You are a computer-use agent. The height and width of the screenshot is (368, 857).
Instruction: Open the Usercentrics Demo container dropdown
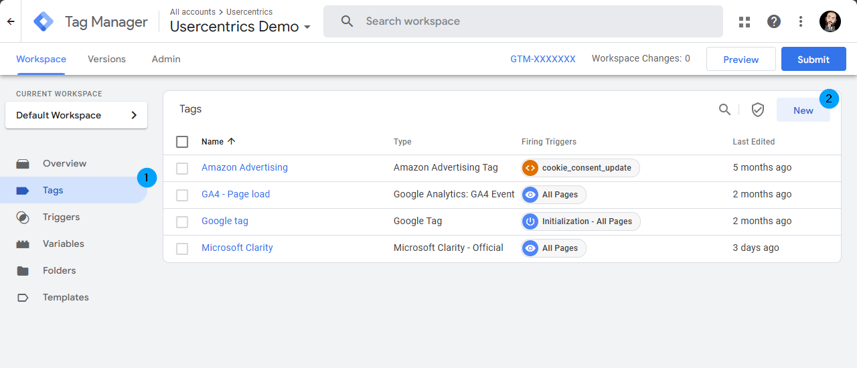pyautogui.click(x=240, y=27)
